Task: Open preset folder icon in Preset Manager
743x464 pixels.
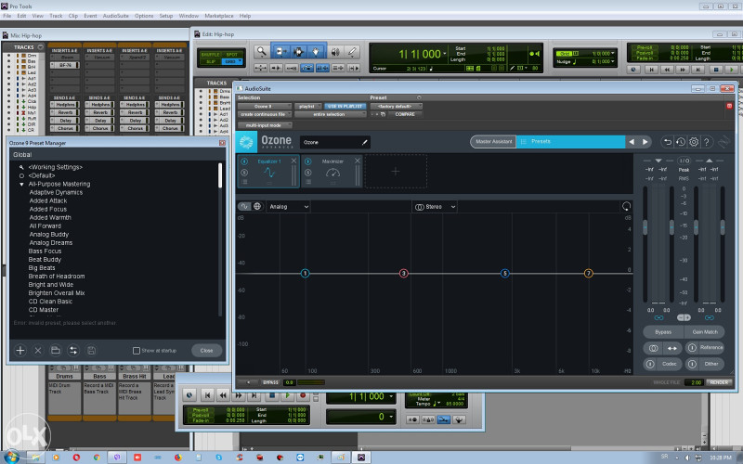Action: (x=56, y=351)
